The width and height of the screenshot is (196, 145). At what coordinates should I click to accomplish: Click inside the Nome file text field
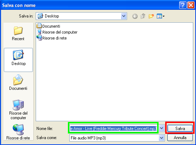click(113, 128)
